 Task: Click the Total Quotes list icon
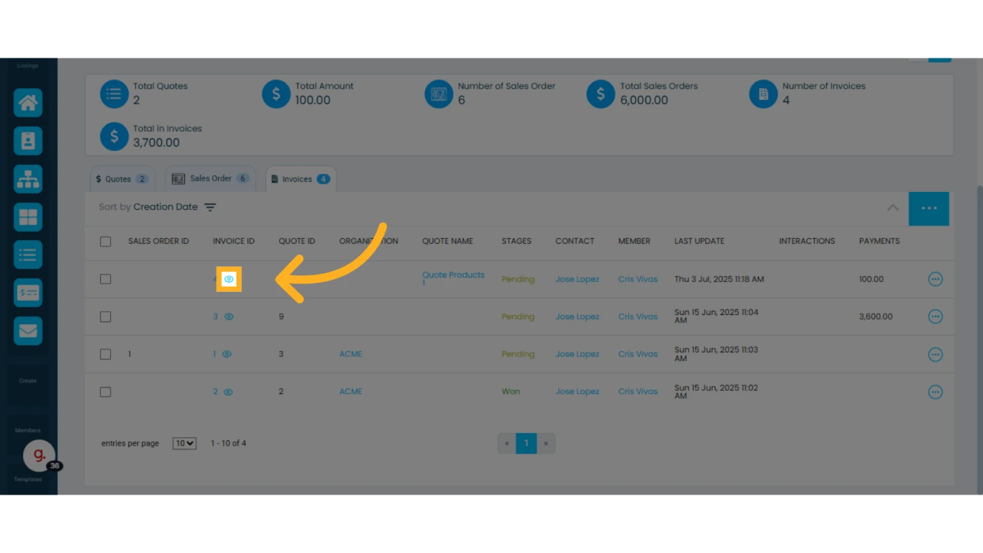point(114,94)
